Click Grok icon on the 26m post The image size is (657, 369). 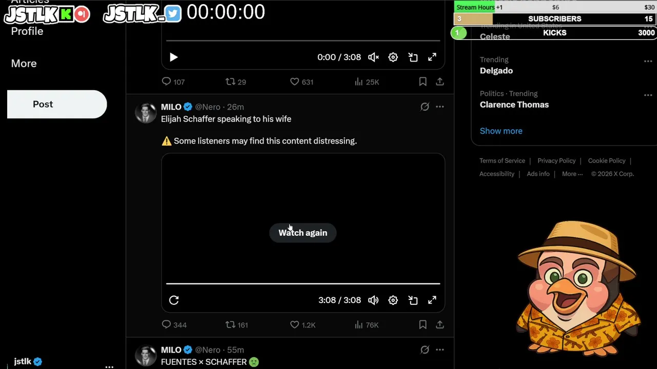tap(424, 107)
